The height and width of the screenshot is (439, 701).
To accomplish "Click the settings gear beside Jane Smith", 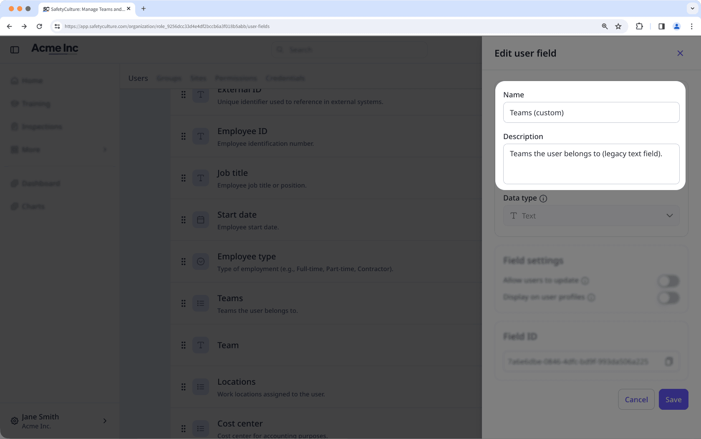I will pyautogui.click(x=14, y=421).
